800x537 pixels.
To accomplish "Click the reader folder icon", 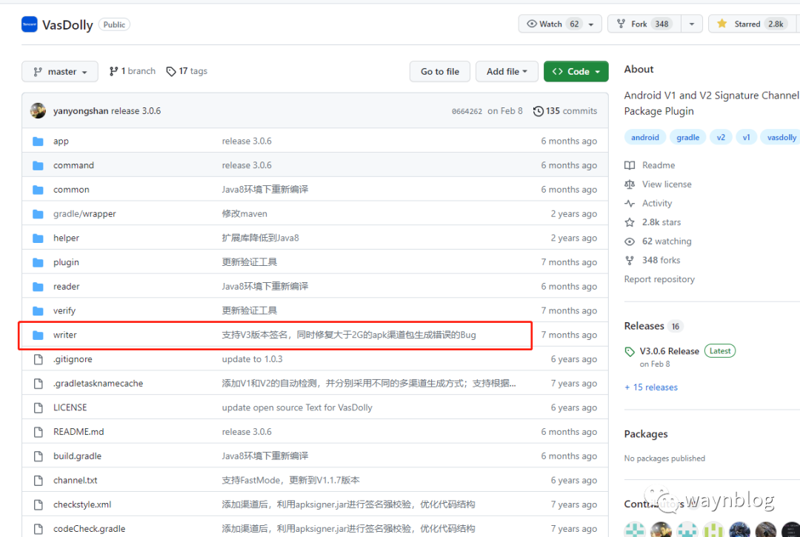I will coord(38,287).
